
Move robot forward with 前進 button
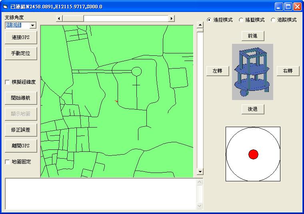pos(253,36)
